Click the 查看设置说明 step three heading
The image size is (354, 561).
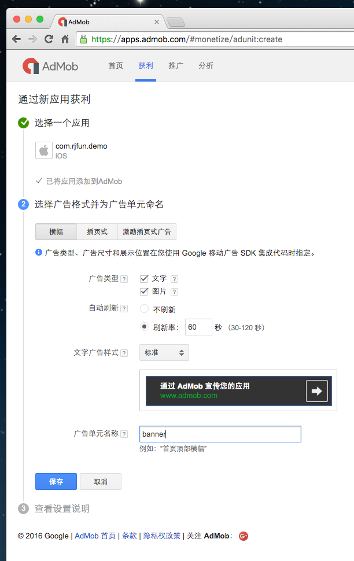click(62, 509)
